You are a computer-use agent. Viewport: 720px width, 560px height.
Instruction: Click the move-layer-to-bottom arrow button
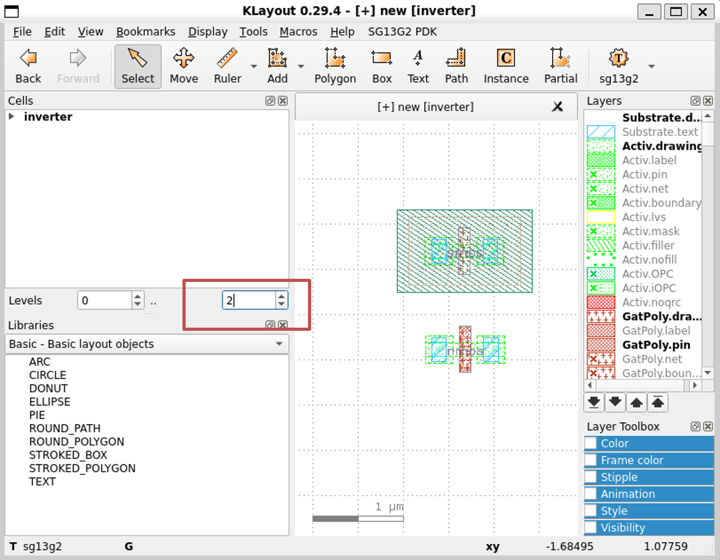[594, 402]
